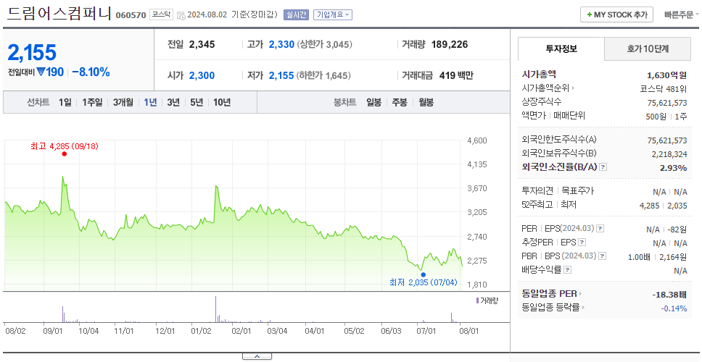Click the current price 2,155

(32, 53)
